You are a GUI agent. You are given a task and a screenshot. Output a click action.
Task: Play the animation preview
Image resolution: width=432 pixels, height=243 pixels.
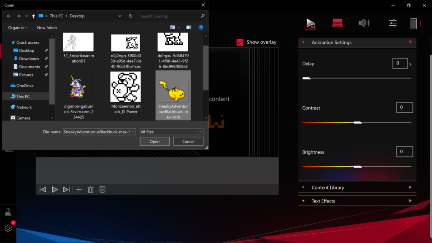(55, 189)
